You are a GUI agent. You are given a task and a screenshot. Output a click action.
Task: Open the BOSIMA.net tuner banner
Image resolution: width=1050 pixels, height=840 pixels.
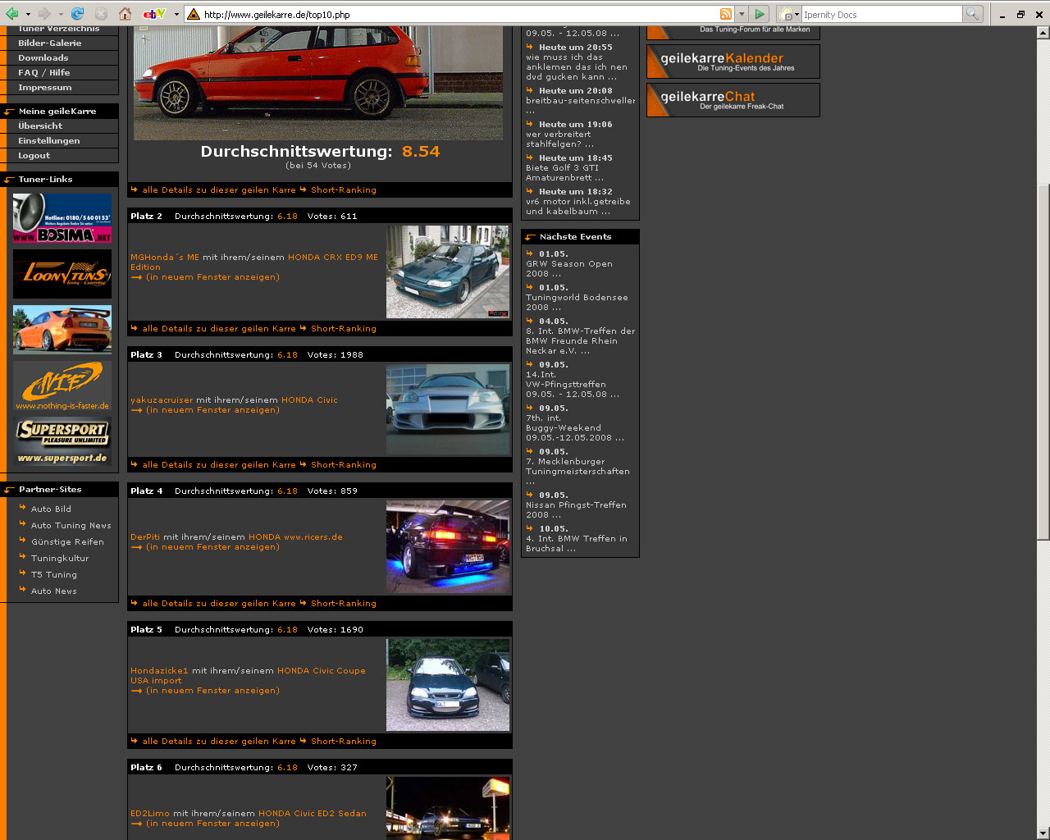[62, 217]
